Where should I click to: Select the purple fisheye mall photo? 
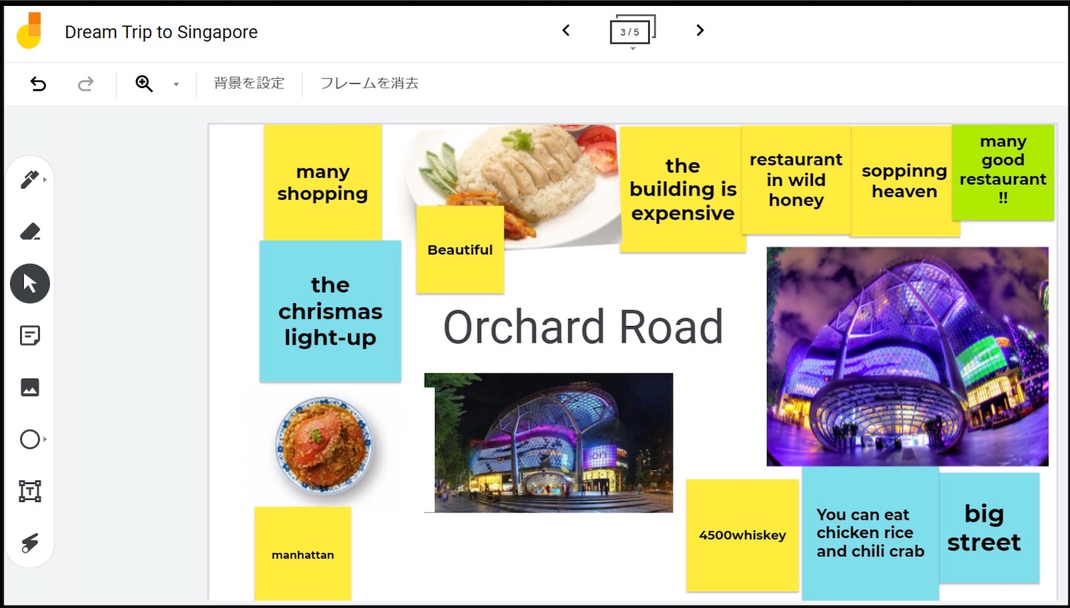(x=907, y=356)
